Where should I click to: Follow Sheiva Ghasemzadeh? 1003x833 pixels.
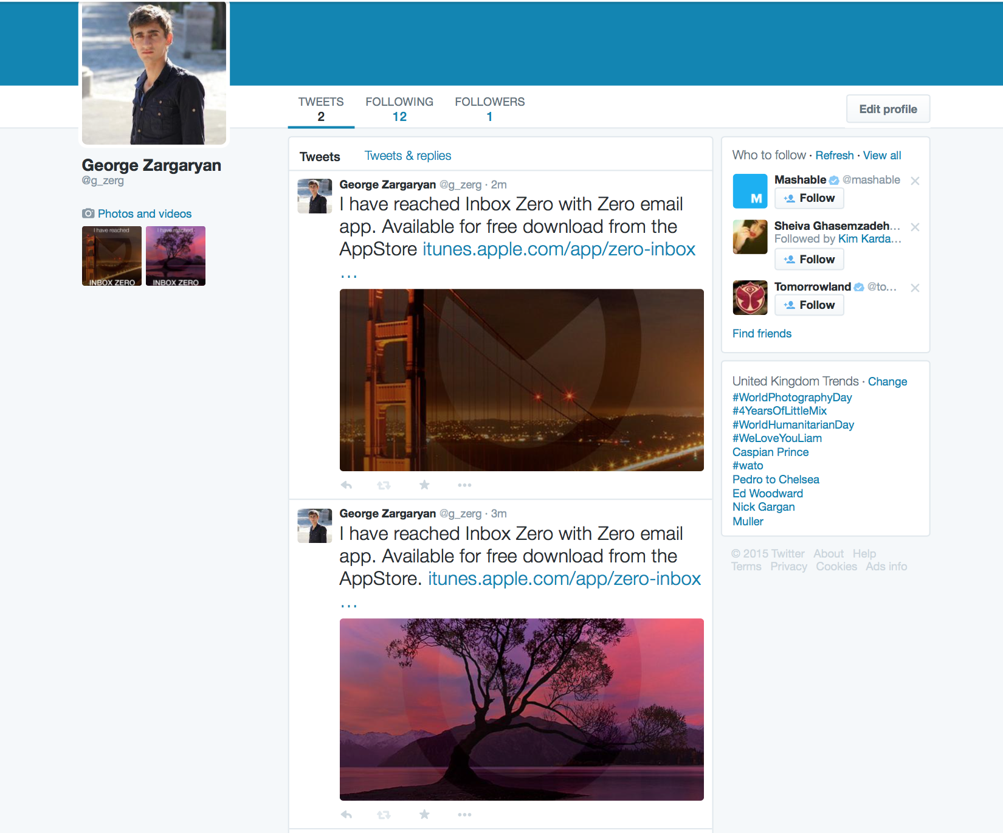(809, 260)
